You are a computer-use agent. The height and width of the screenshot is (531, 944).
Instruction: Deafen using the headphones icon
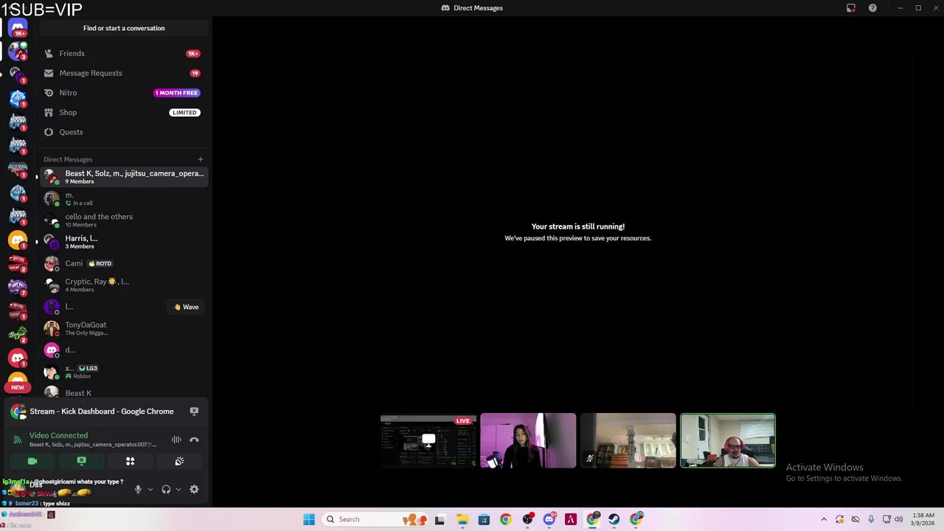pos(166,489)
